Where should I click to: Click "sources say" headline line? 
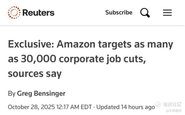[x=35, y=74]
